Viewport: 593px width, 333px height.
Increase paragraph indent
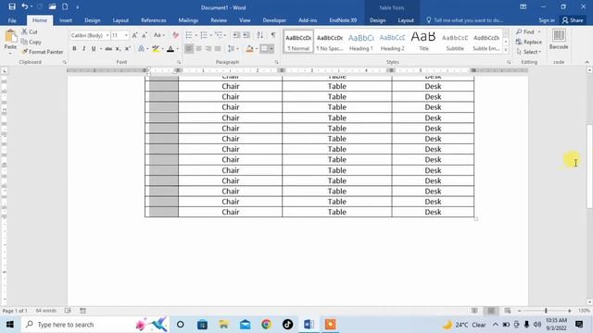[x=246, y=35]
